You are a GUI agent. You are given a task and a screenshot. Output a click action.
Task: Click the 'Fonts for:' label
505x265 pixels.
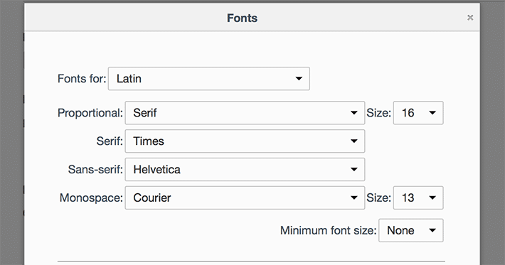(82, 78)
